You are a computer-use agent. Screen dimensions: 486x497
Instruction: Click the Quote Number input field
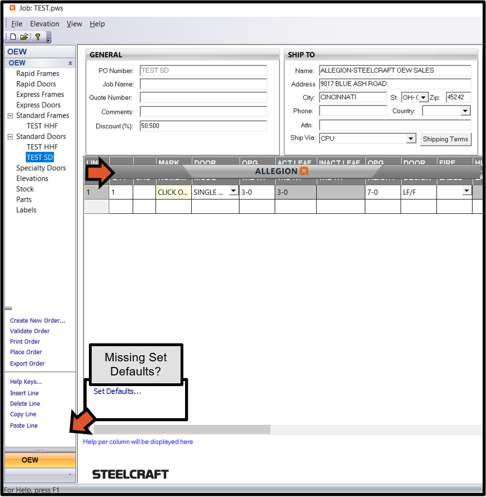(x=204, y=97)
